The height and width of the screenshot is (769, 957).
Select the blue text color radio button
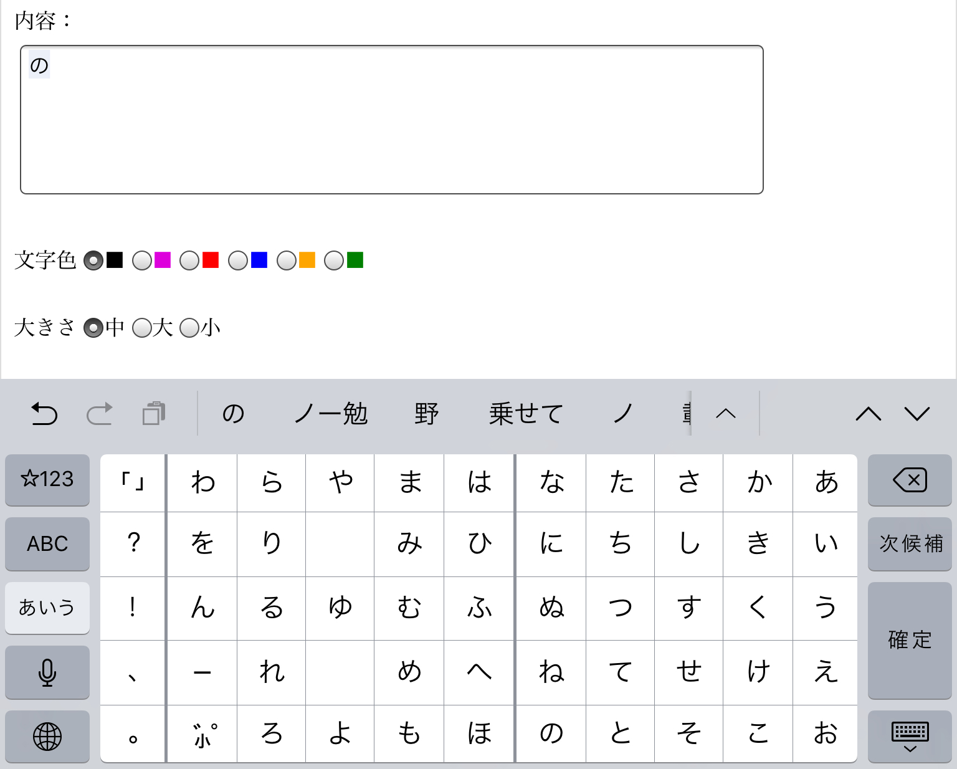pos(238,260)
